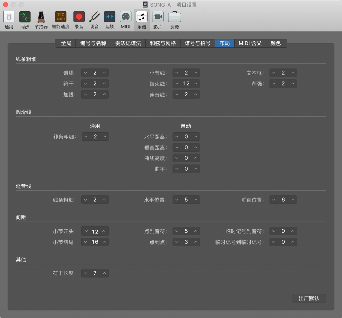
Task: Increase the 小节线 bar line thickness
Action: click(196, 73)
